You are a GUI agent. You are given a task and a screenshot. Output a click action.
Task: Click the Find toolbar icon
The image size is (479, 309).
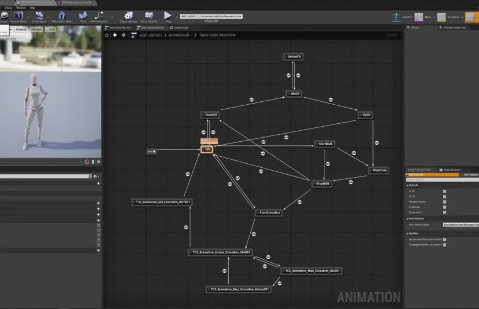pos(83,16)
